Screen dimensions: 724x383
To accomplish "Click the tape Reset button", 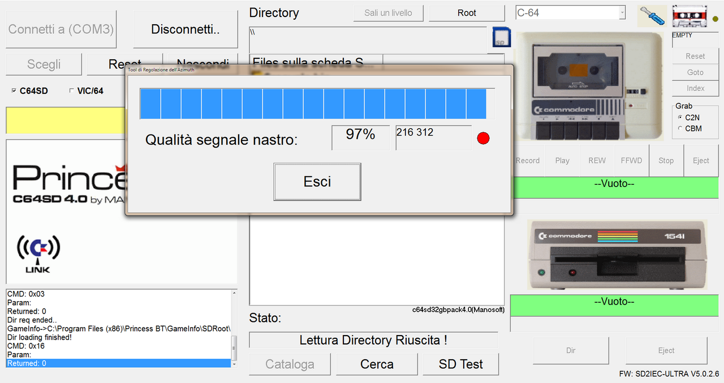I will 695,56.
